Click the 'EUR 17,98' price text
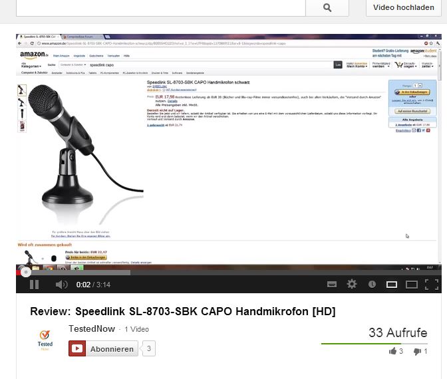Screen dimensions: 447x379 click(165, 97)
